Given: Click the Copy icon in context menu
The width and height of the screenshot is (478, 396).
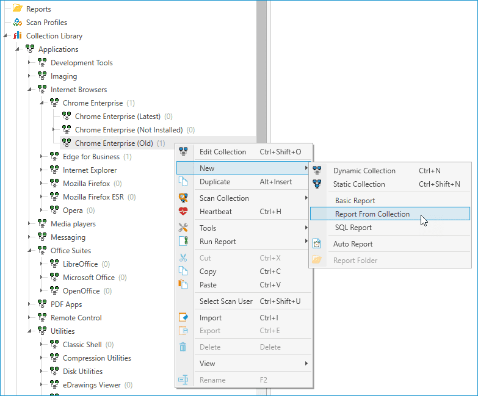Looking at the screenshot, I should point(183,271).
